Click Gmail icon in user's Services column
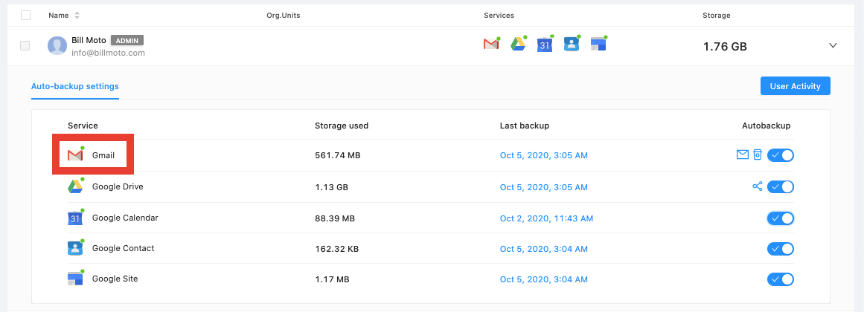 (x=490, y=45)
